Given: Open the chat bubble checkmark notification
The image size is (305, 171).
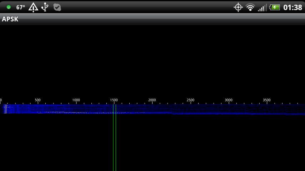Looking at the screenshot, I should (x=57, y=7).
